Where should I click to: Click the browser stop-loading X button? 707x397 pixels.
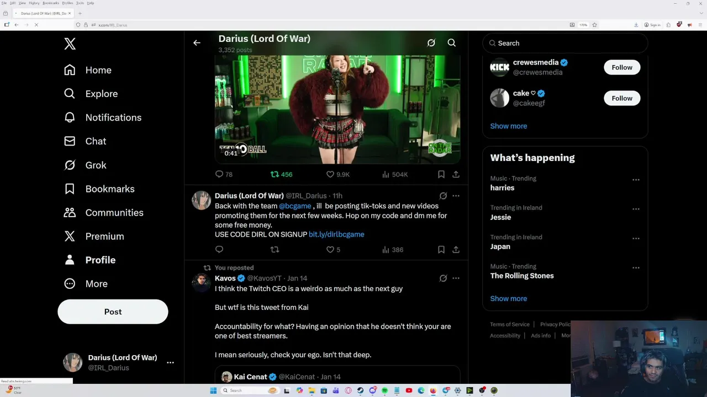(36, 25)
